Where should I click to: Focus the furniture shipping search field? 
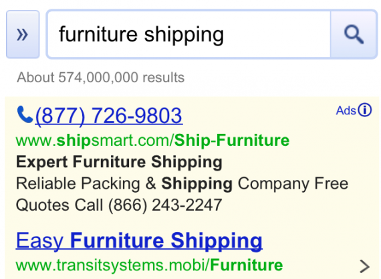189,34
